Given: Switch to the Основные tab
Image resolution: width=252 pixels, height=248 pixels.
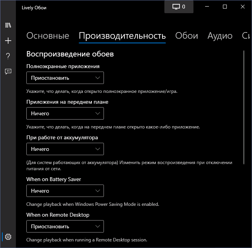Looking at the screenshot, I should click(x=48, y=36).
